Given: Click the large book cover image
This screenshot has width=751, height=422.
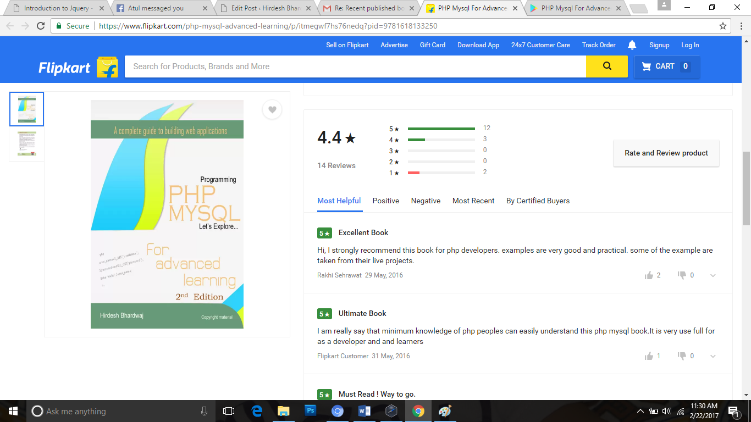Looking at the screenshot, I should click(x=167, y=214).
